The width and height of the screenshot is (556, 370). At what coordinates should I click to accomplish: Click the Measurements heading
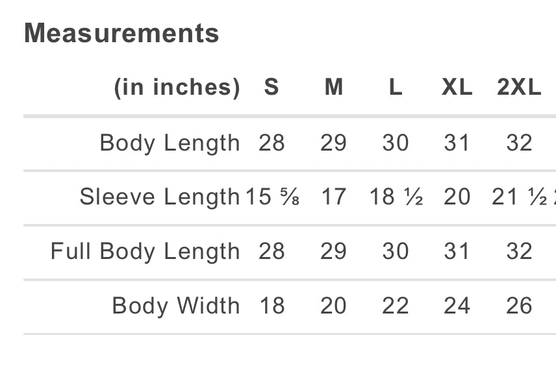121,33
